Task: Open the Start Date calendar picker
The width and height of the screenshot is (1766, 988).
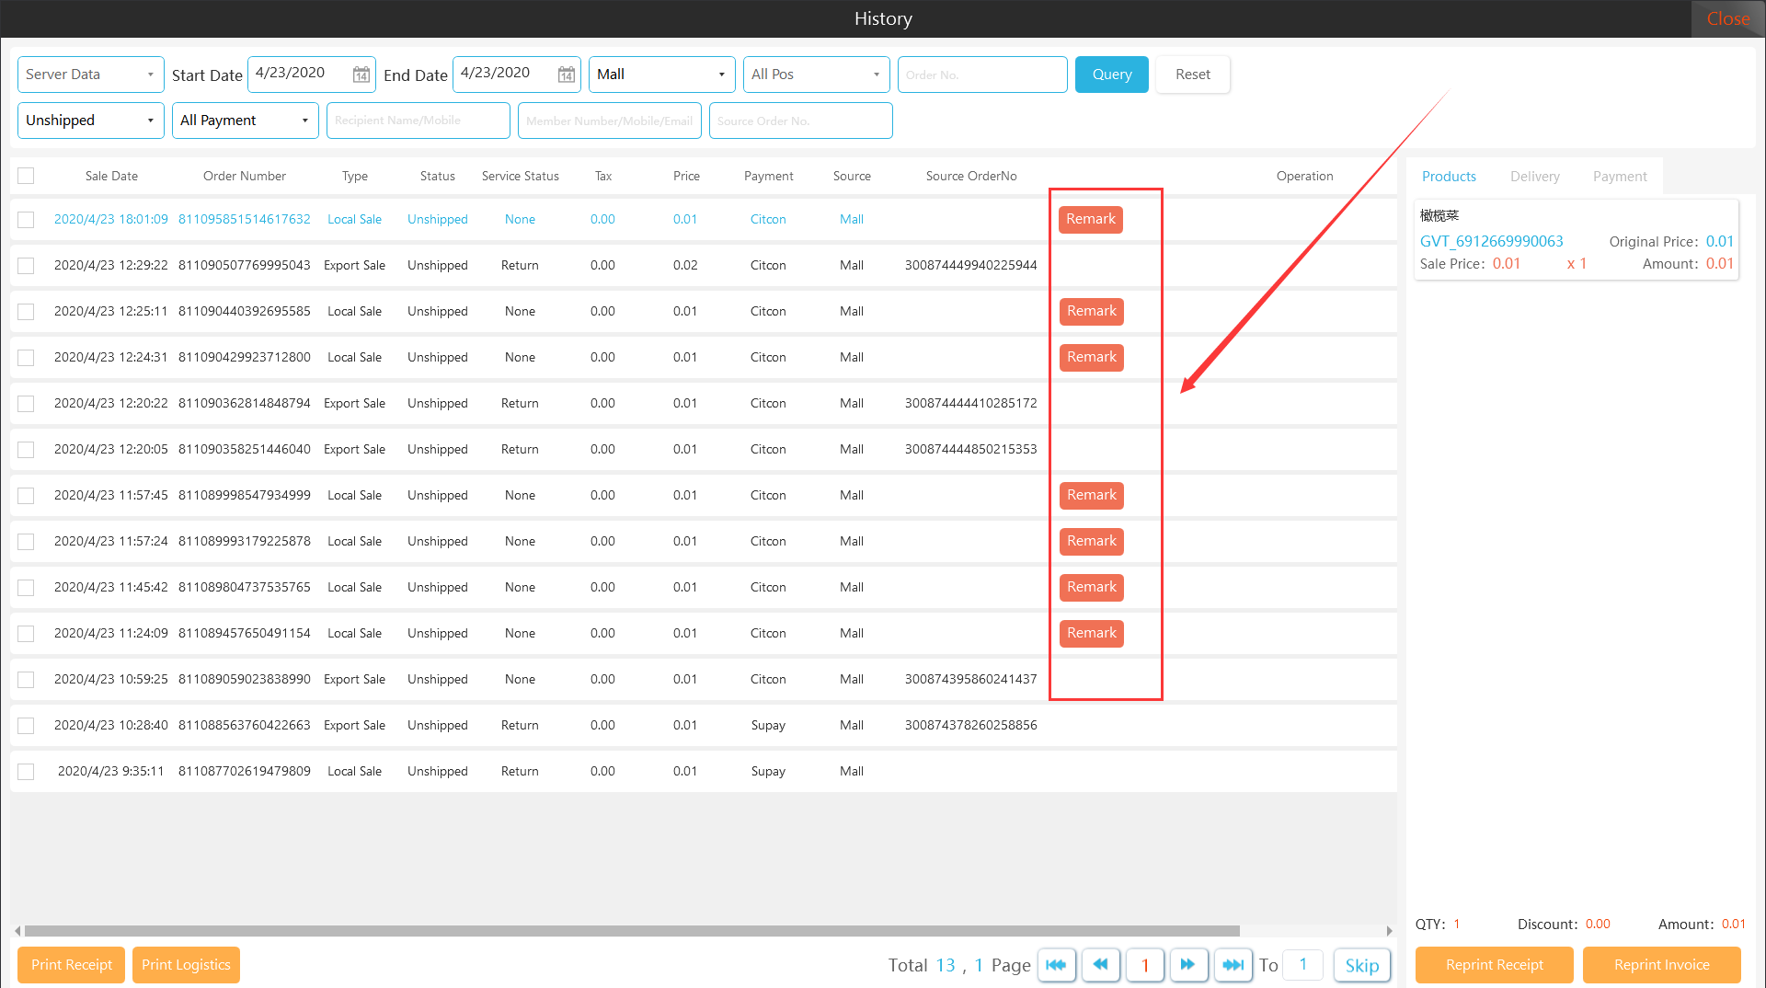Action: coord(361,75)
